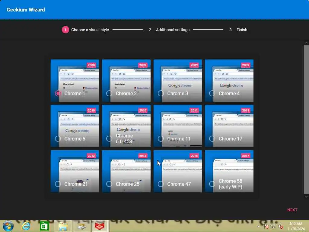The width and height of the screenshot is (309, 232).
Task: Click the vertical scrollbar thumb
Action: click(306, 119)
